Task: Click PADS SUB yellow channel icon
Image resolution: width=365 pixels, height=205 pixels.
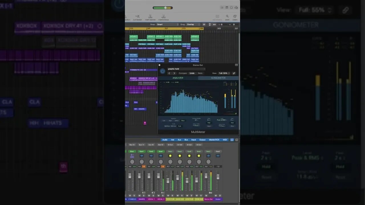Action: pyautogui.click(x=170, y=156)
